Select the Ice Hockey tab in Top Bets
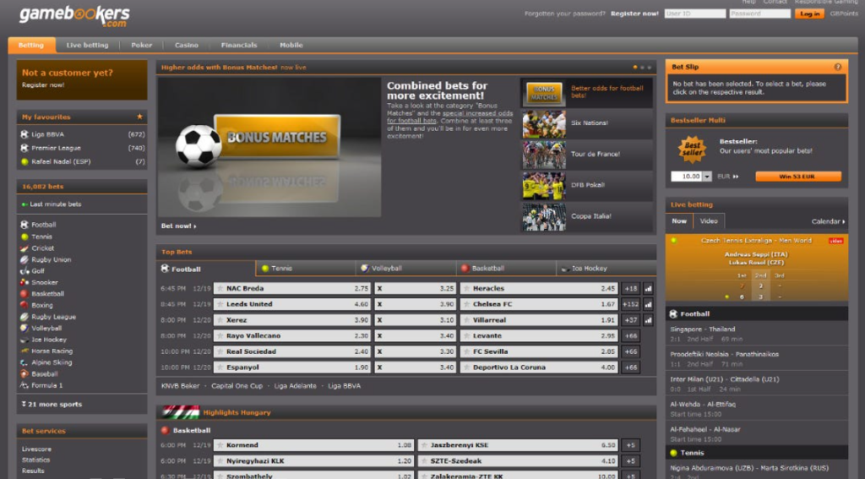Image resolution: width=865 pixels, height=479 pixels. tap(607, 268)
